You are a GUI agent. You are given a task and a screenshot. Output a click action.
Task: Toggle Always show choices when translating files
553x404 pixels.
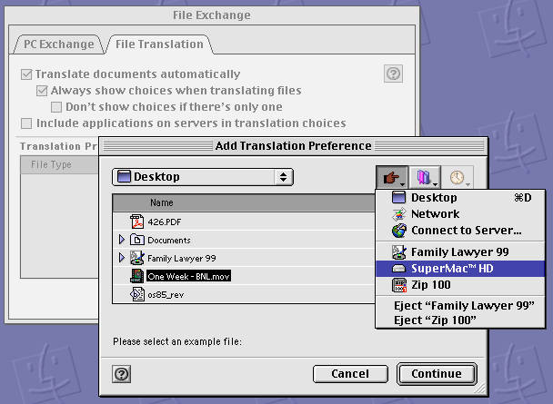[42, 91]
